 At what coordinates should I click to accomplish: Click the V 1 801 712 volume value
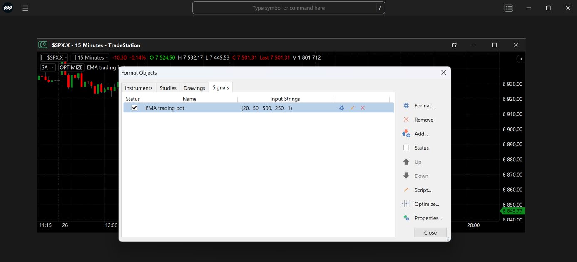pos(307,57)
